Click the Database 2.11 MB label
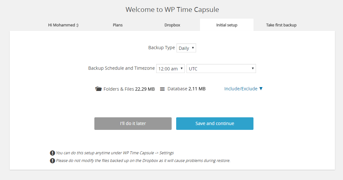The width and height of the screenshot is (343, 180). tap(186, 89)
